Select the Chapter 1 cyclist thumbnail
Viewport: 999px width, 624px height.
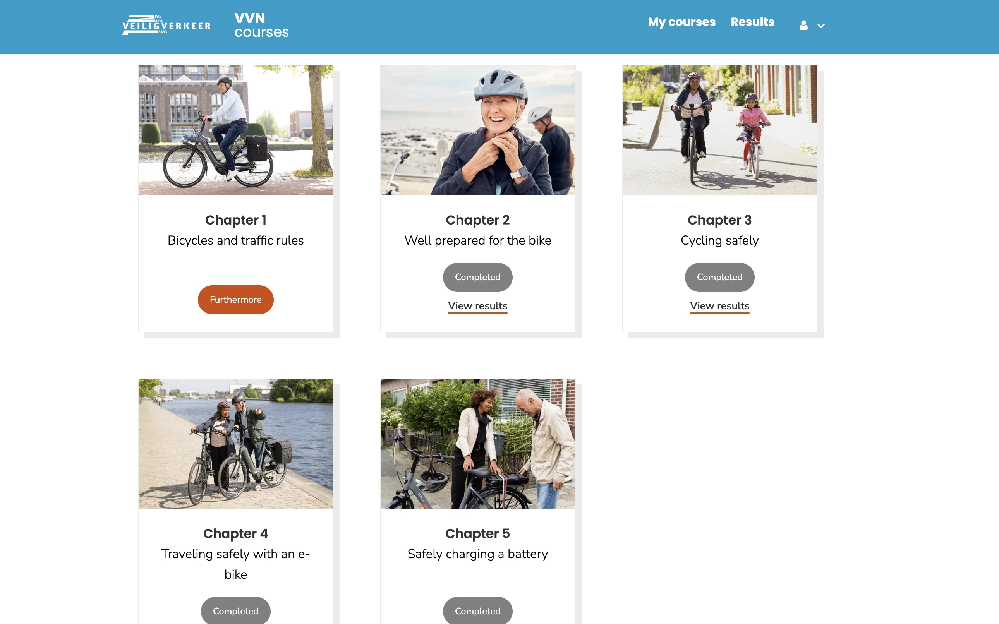coord(236,130)
